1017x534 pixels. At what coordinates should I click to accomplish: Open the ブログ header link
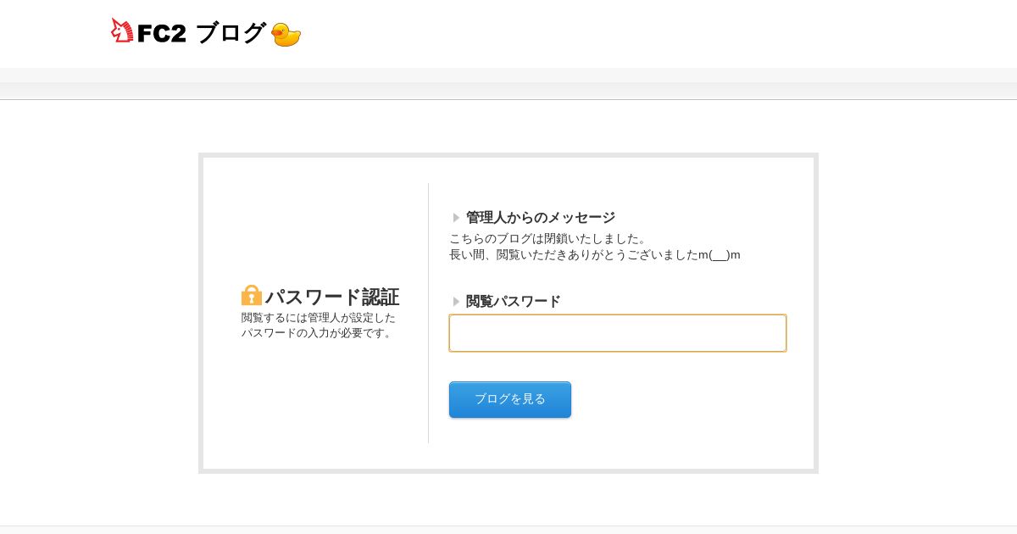coord(231,33)
